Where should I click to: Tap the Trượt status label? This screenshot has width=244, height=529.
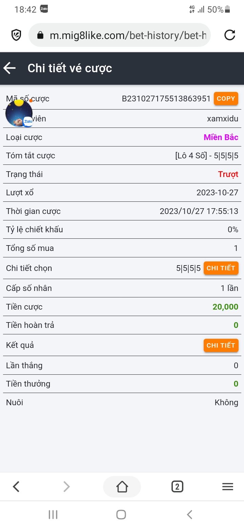[228, 174]
